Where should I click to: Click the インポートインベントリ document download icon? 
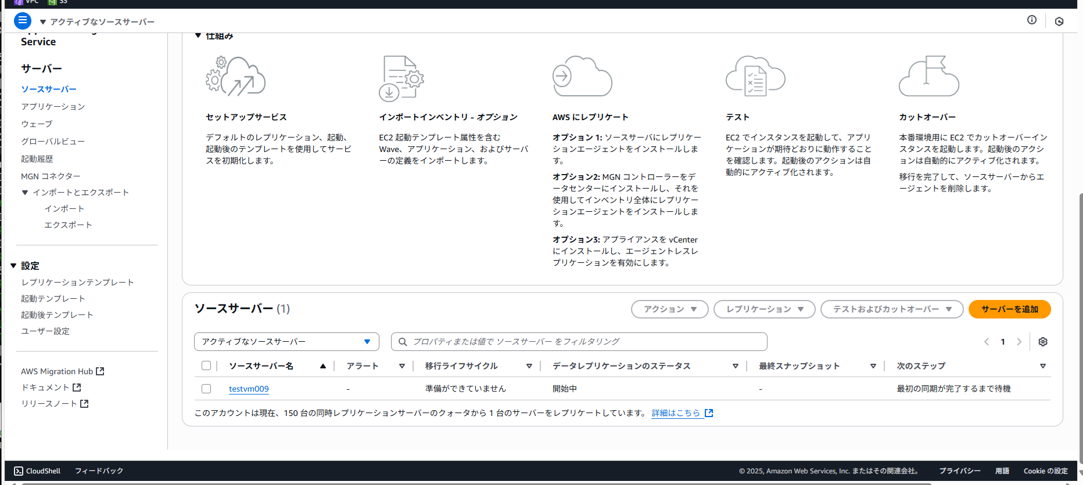401,79
